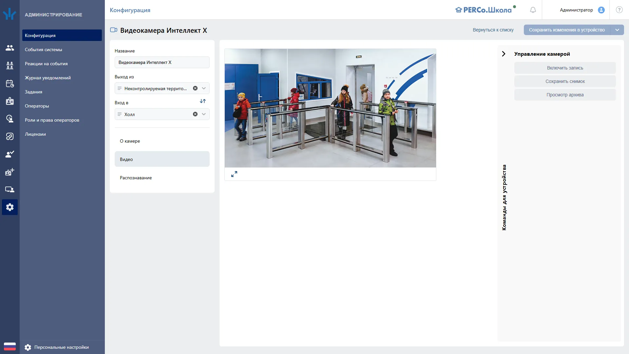Open the monitor with user icon
The image size is (629, 354).
tap(10, 189)
